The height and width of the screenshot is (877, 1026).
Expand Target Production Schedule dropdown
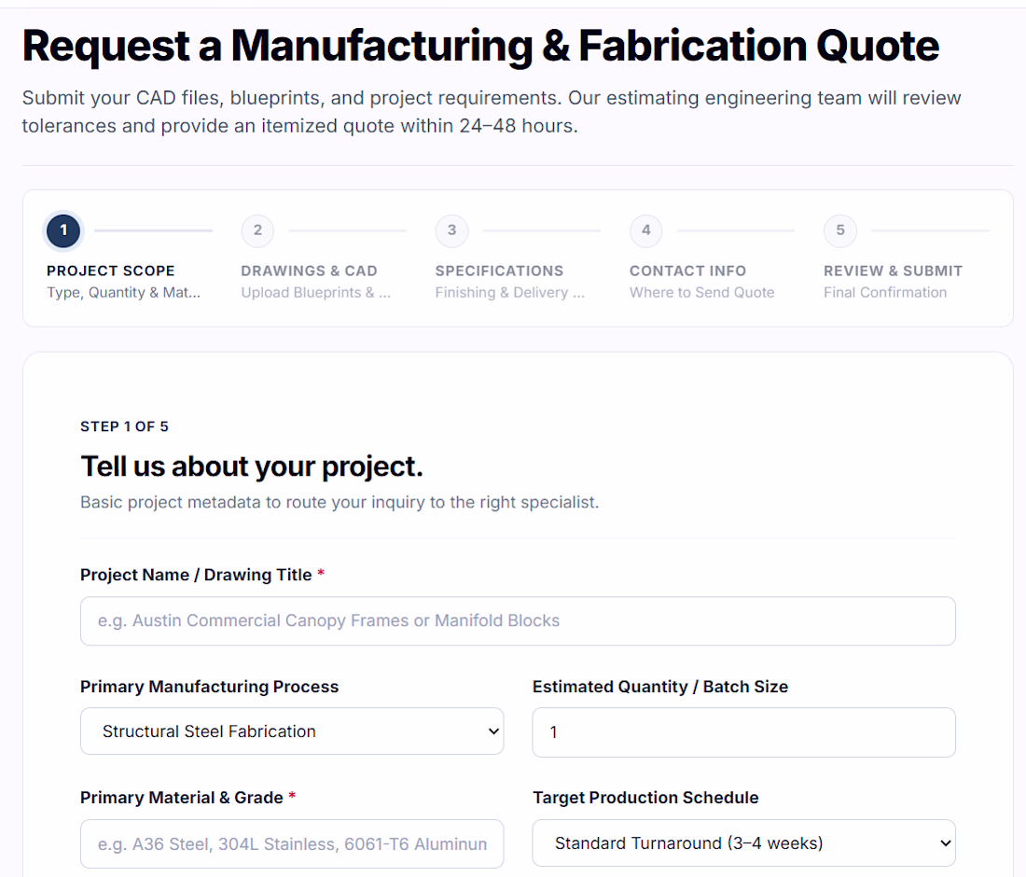click(x=744, y=843)
